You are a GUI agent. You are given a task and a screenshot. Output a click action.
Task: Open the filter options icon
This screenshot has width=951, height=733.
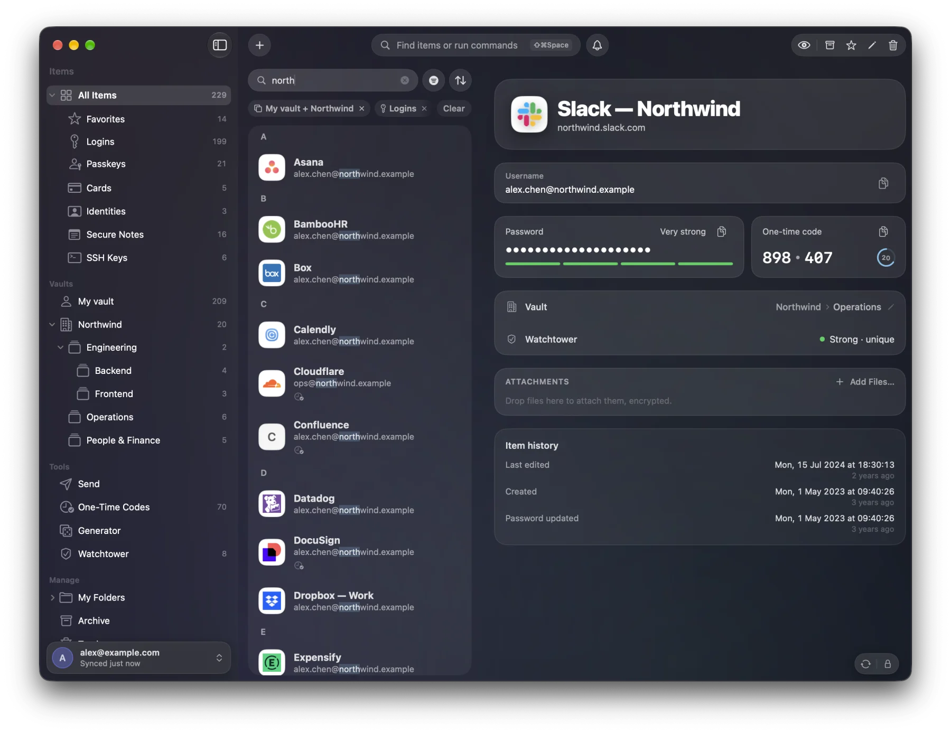pyautogui.click(x=433, y=80)
